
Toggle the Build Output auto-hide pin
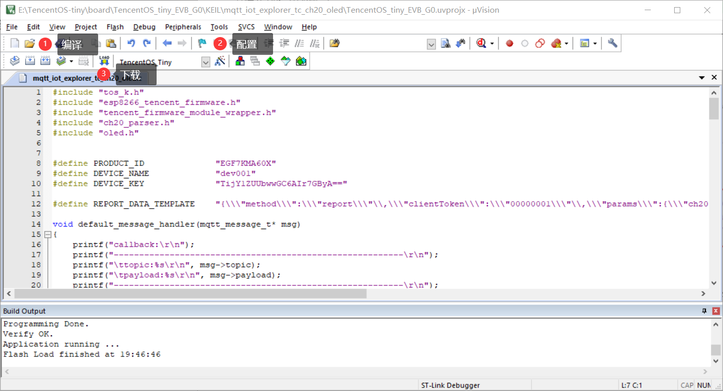click(x=705, y=311)
